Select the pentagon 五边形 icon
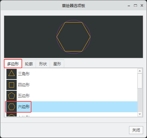This screenshot has width=147, height=138. click(12, 96)
